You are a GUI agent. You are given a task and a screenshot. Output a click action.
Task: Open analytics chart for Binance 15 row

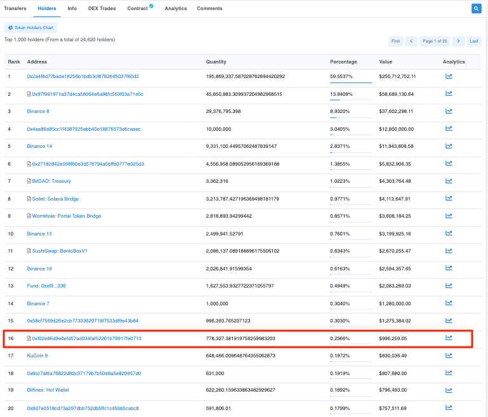point(449,233)
